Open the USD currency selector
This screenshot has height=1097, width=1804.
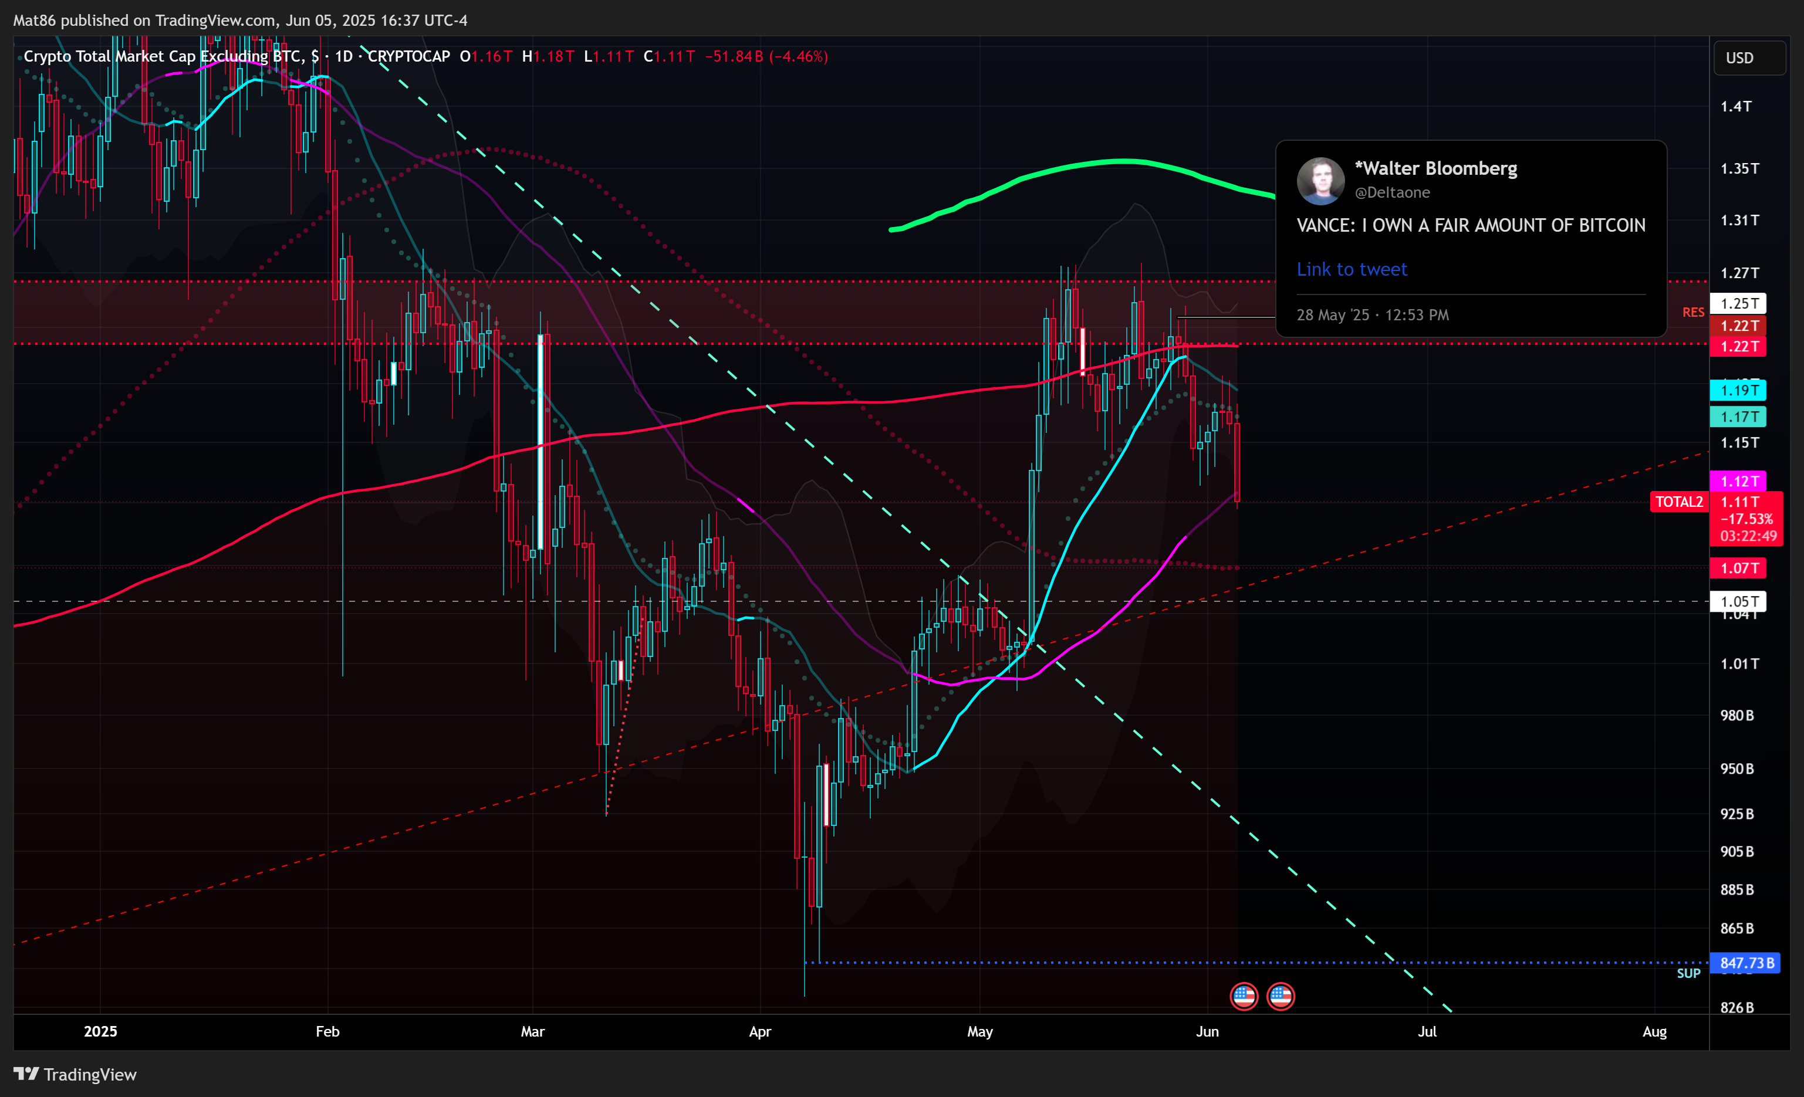pos(1749,58)
